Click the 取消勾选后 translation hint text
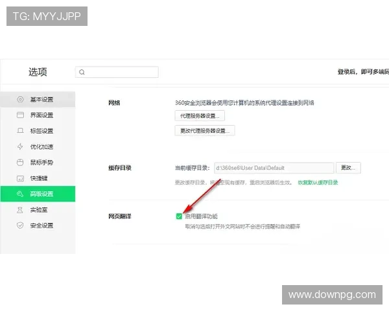This screenshot has width=389, height=311. pyautogui.click(x=242, y=226)
